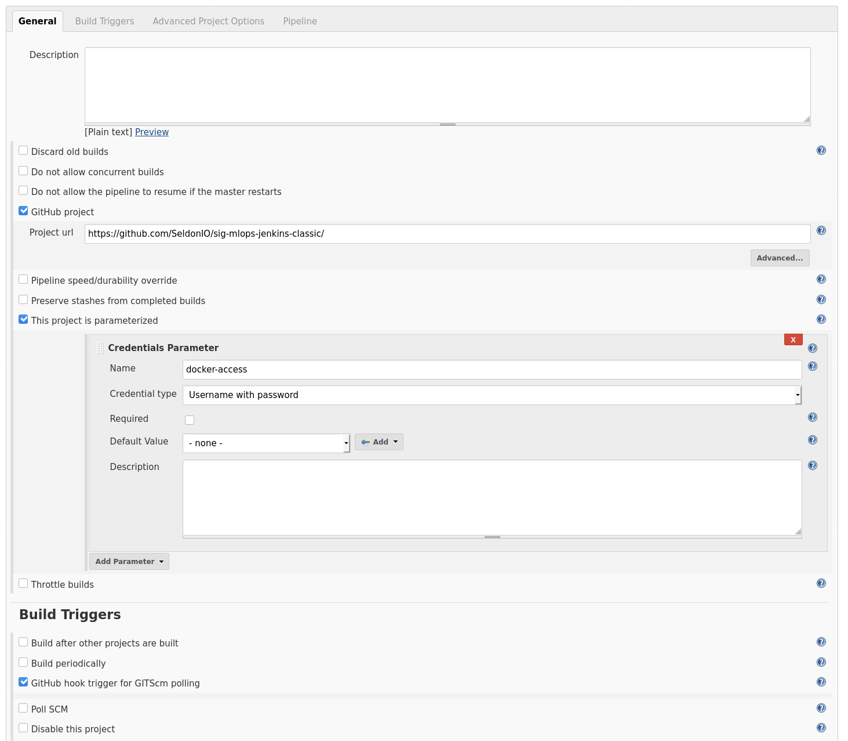Open the Credential type dropdown
This screenshot has height=741, width=848.
pos(492,395)
